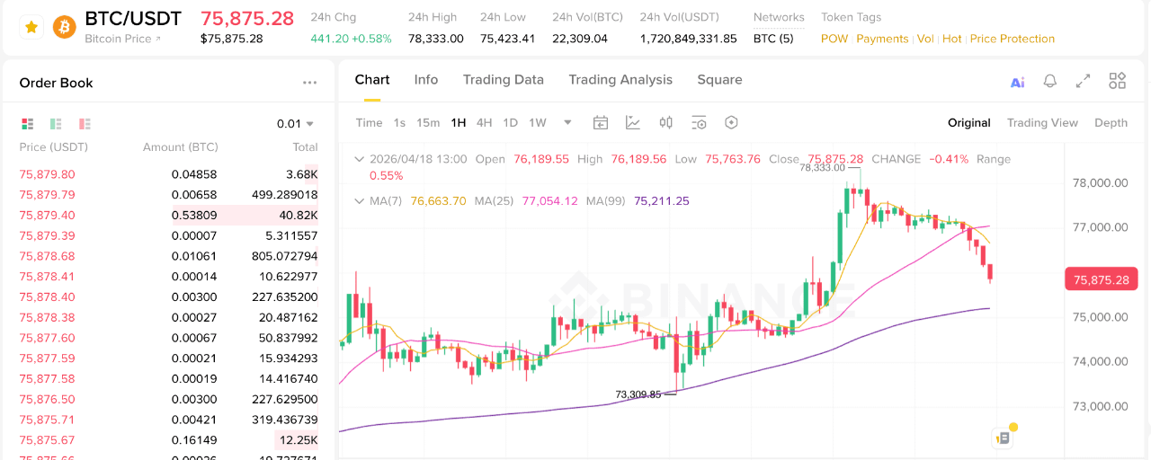The image size is (1151, 460).
Task: Open the Order Book three-dot menu
Action: tap(310, 83)
